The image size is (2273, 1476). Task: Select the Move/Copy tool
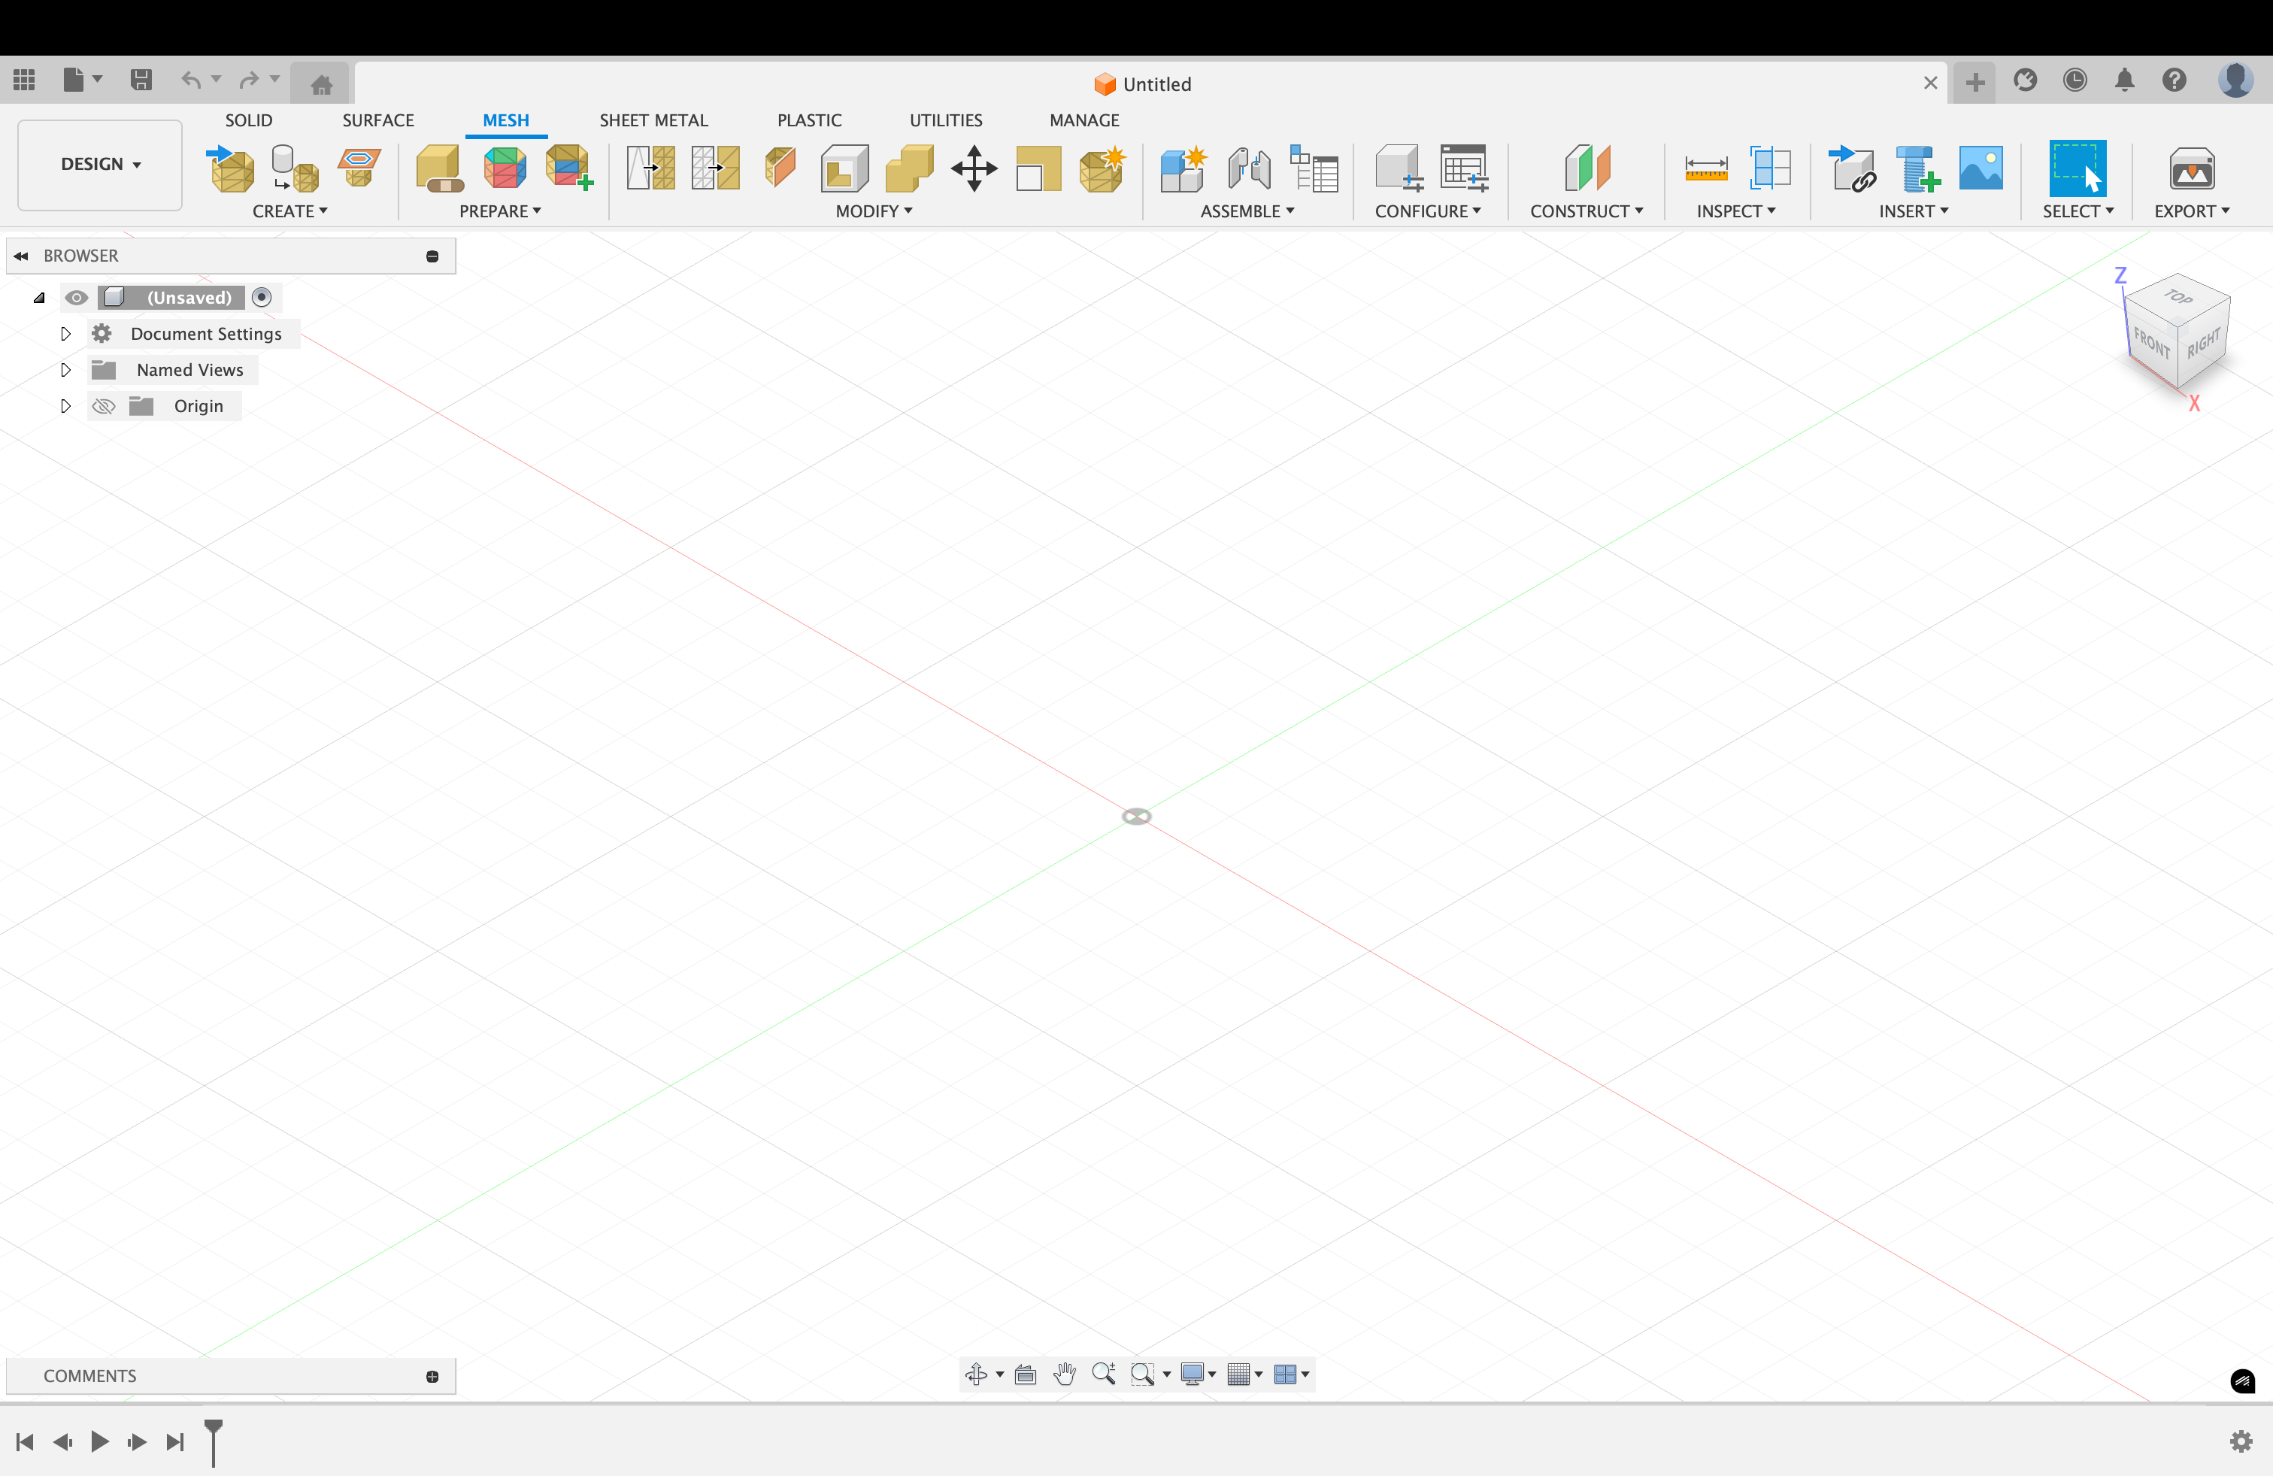pos(975,169)
